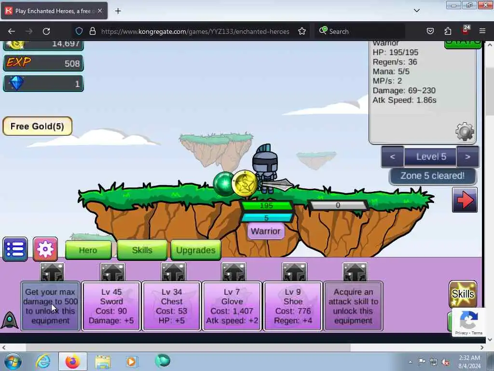
Task: Click the URL address field
Action: [195, 31]
